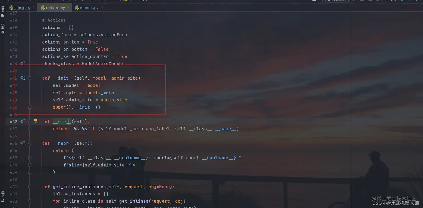The image size is (423, 208).
Task: Collapse get_inline_instances fold on line 661
Action: [x=30, y=187]
